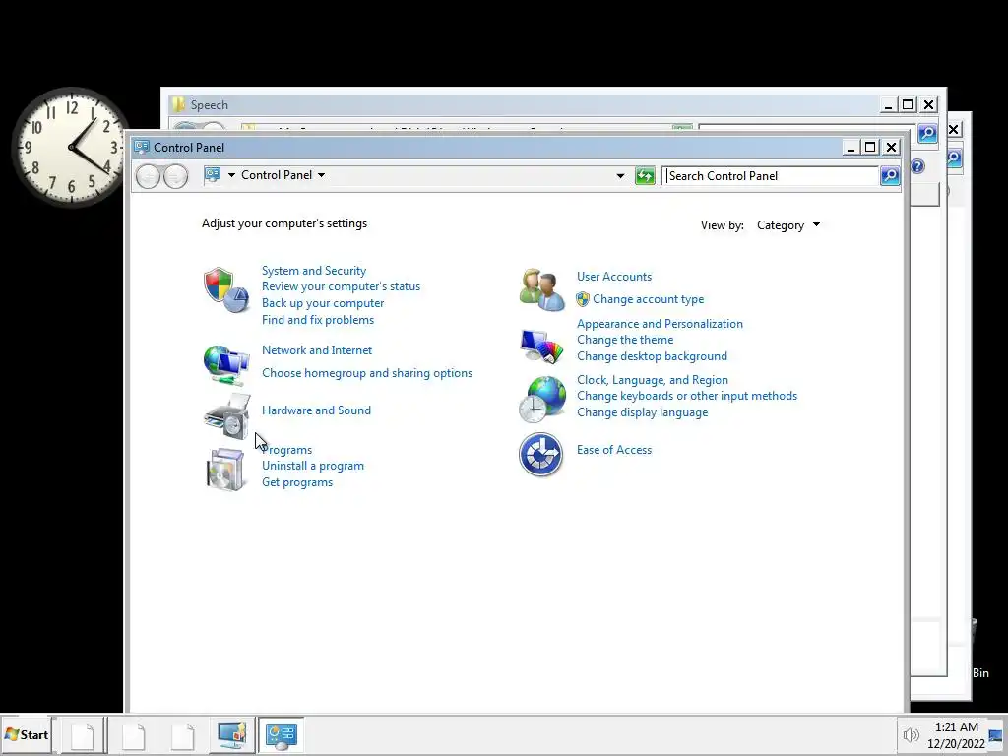Image resolution: width=1008 pixels, height=756 pixels.
Task: Click the first blank document taskbar button
Action: pyautogui.click(x=83, y=736)
